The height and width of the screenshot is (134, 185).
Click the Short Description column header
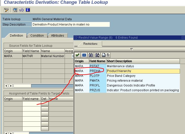click(143, 61)
